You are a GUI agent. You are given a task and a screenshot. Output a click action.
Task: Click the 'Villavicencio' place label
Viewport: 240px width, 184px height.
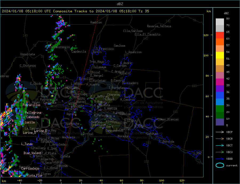(59, 47)
